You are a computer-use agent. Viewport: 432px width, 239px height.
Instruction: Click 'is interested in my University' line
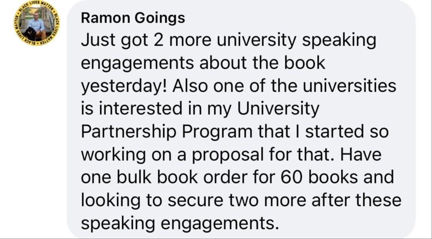(x=200, y=109)
